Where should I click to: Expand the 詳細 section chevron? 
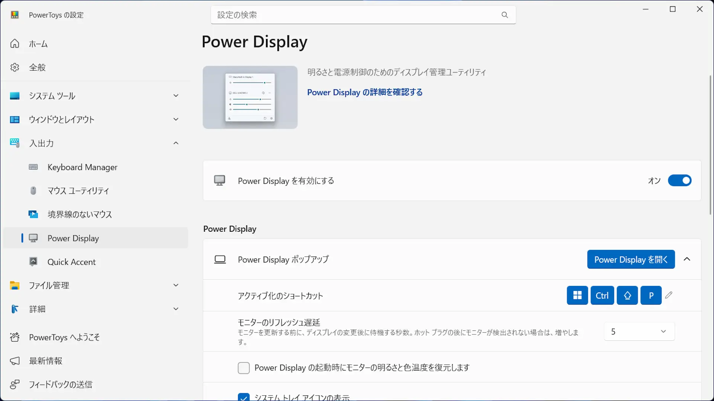tap(176, 309)
